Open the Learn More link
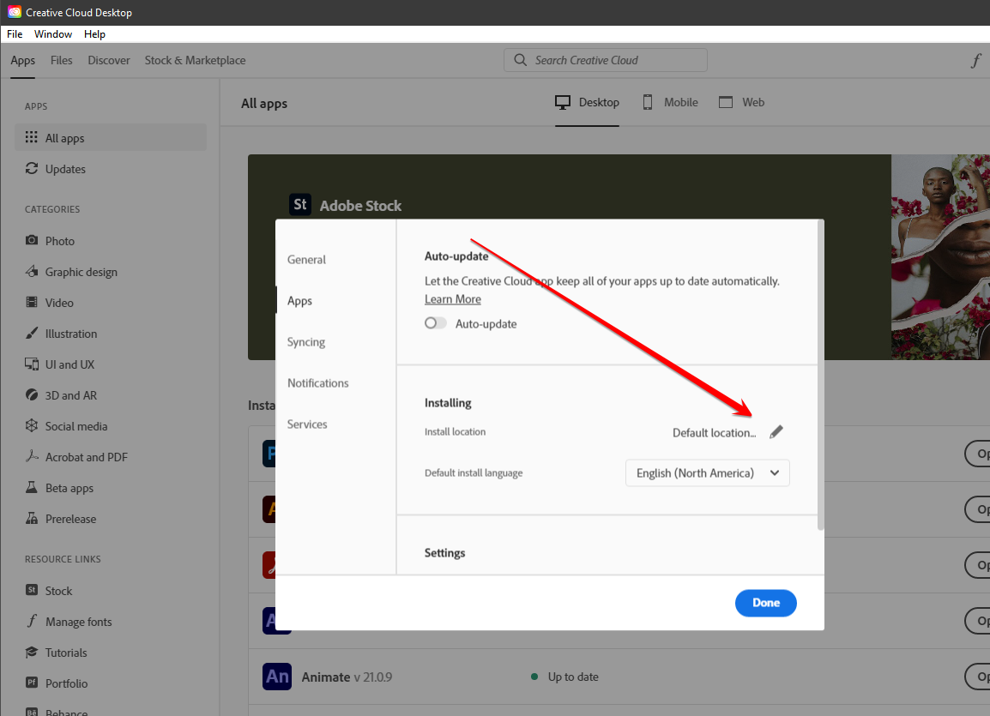990x716 pixels. click(x=452, y=298)
